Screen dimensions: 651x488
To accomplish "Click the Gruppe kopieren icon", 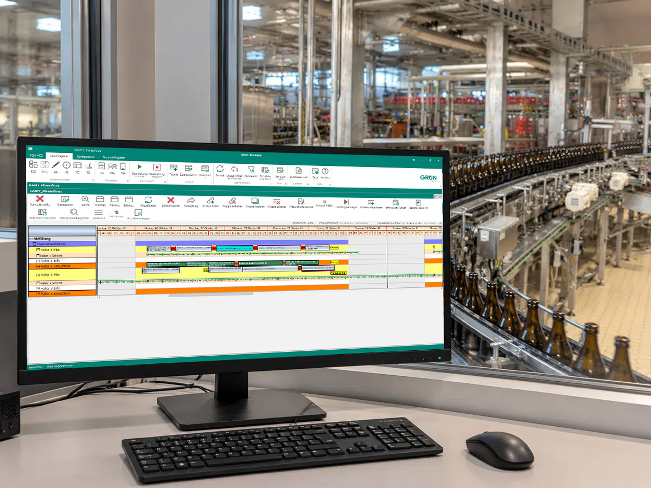I will (255, 201).
